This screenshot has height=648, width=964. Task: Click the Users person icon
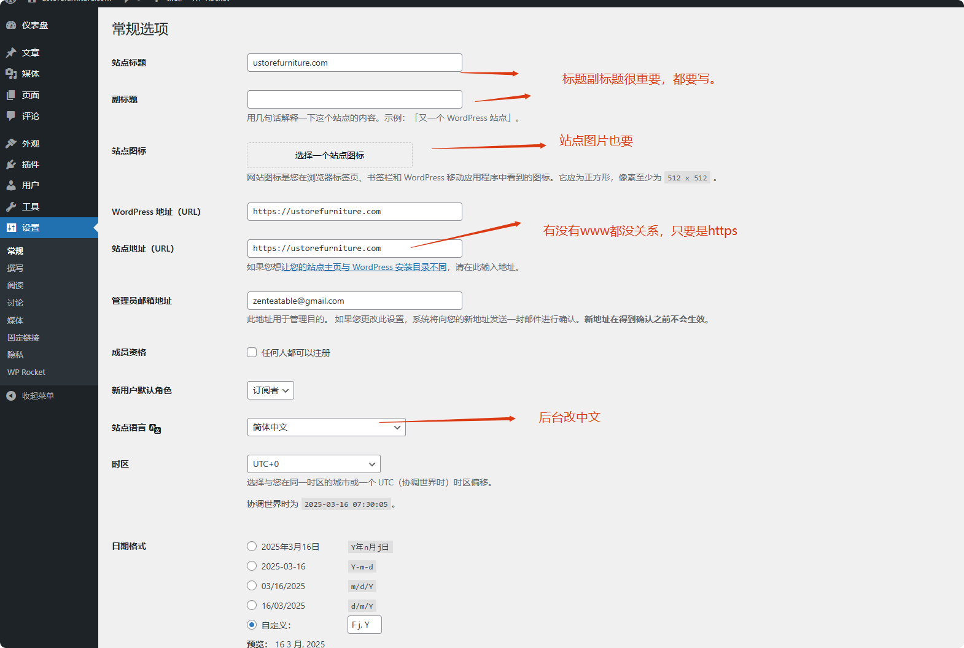[x=11, y=185]
